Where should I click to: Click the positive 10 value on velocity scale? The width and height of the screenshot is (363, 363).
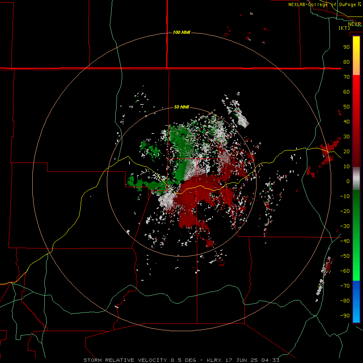point(346,167)
